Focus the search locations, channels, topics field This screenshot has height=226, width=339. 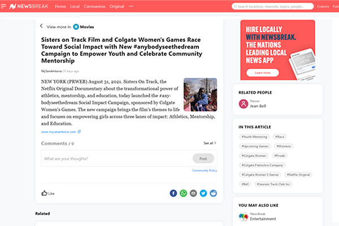pos(273,6)
